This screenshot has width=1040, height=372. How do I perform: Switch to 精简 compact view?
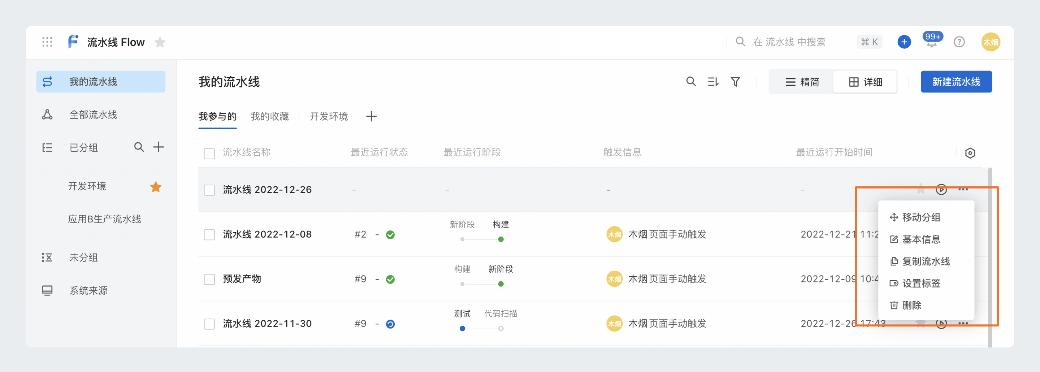[x=802, y=82]
